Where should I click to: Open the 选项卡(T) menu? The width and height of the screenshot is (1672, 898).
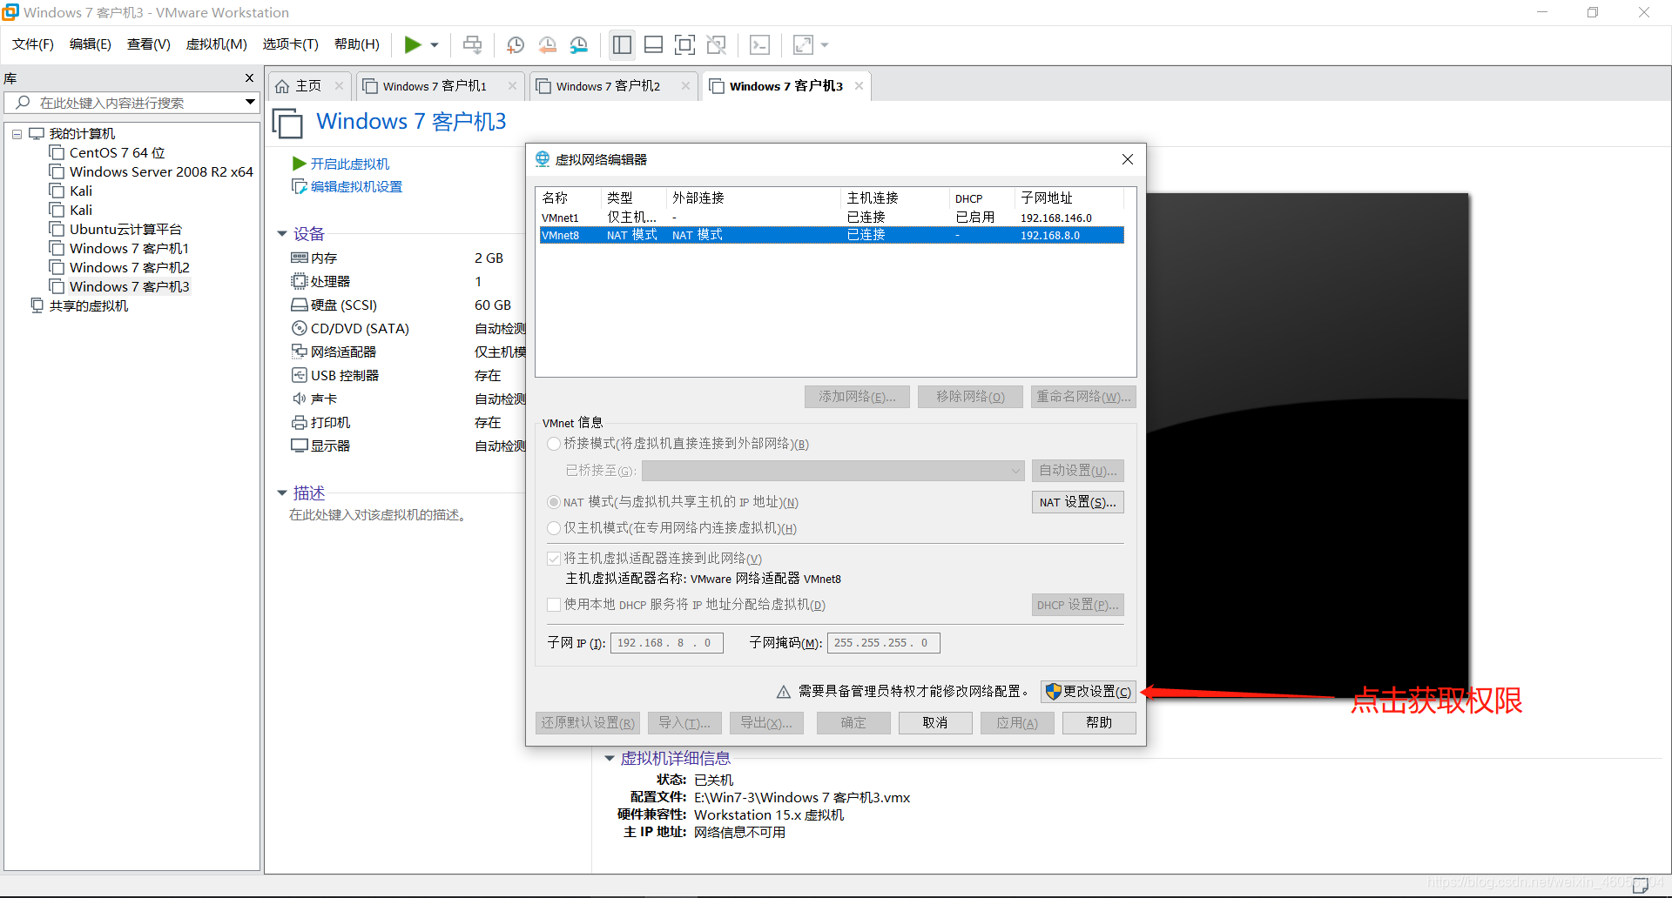point(291,44)
